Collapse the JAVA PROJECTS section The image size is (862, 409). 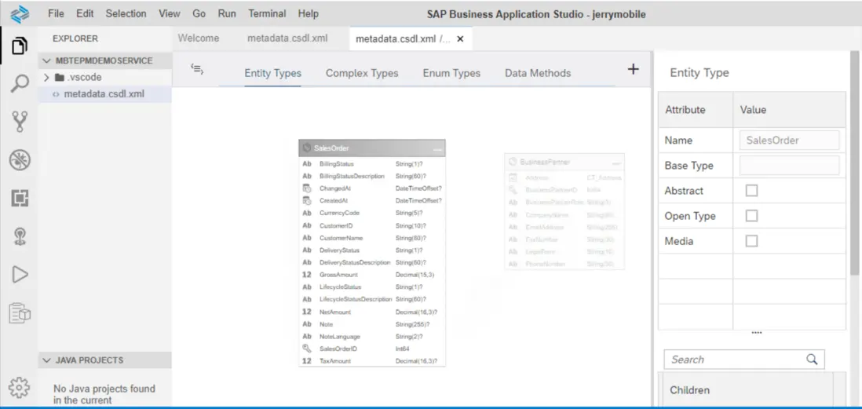point(46,360)
